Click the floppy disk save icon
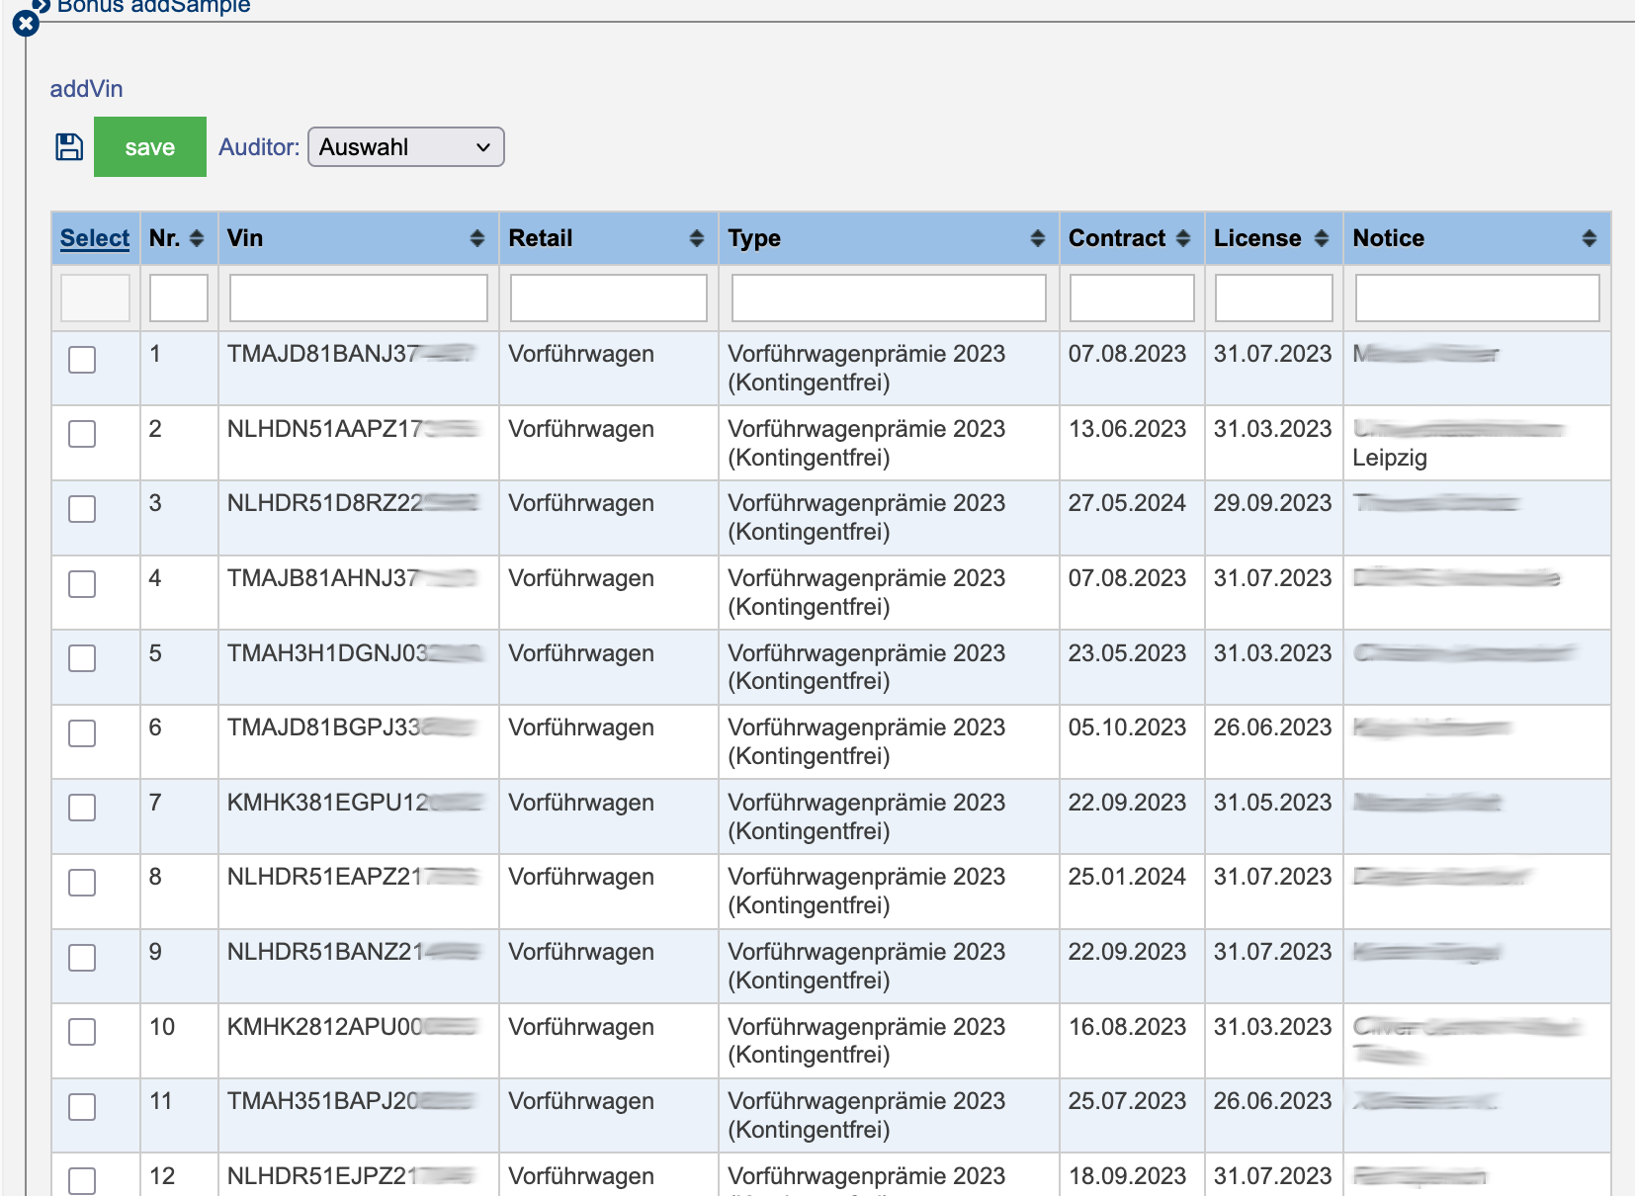Viewport: 1635px width, 1196px height. coord(69,147)
